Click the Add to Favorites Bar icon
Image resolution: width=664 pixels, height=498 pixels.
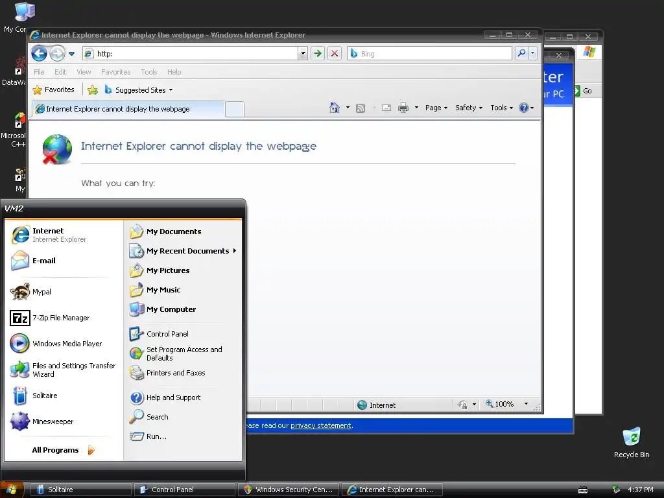pyautogui.click(x=93, y=89)
